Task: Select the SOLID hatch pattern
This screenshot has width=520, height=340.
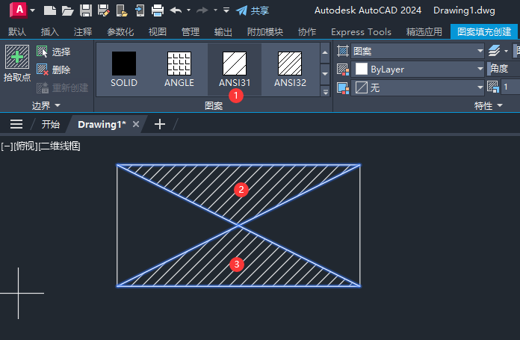Action: 123,69
